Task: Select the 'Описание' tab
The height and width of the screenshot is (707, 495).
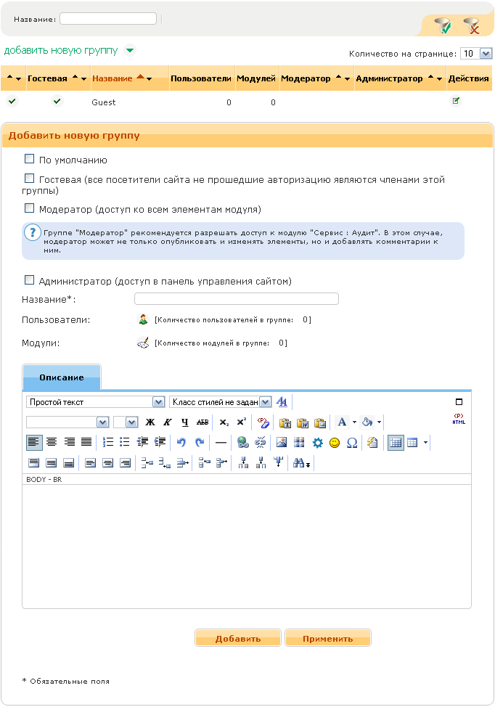Action: point(62,377)
